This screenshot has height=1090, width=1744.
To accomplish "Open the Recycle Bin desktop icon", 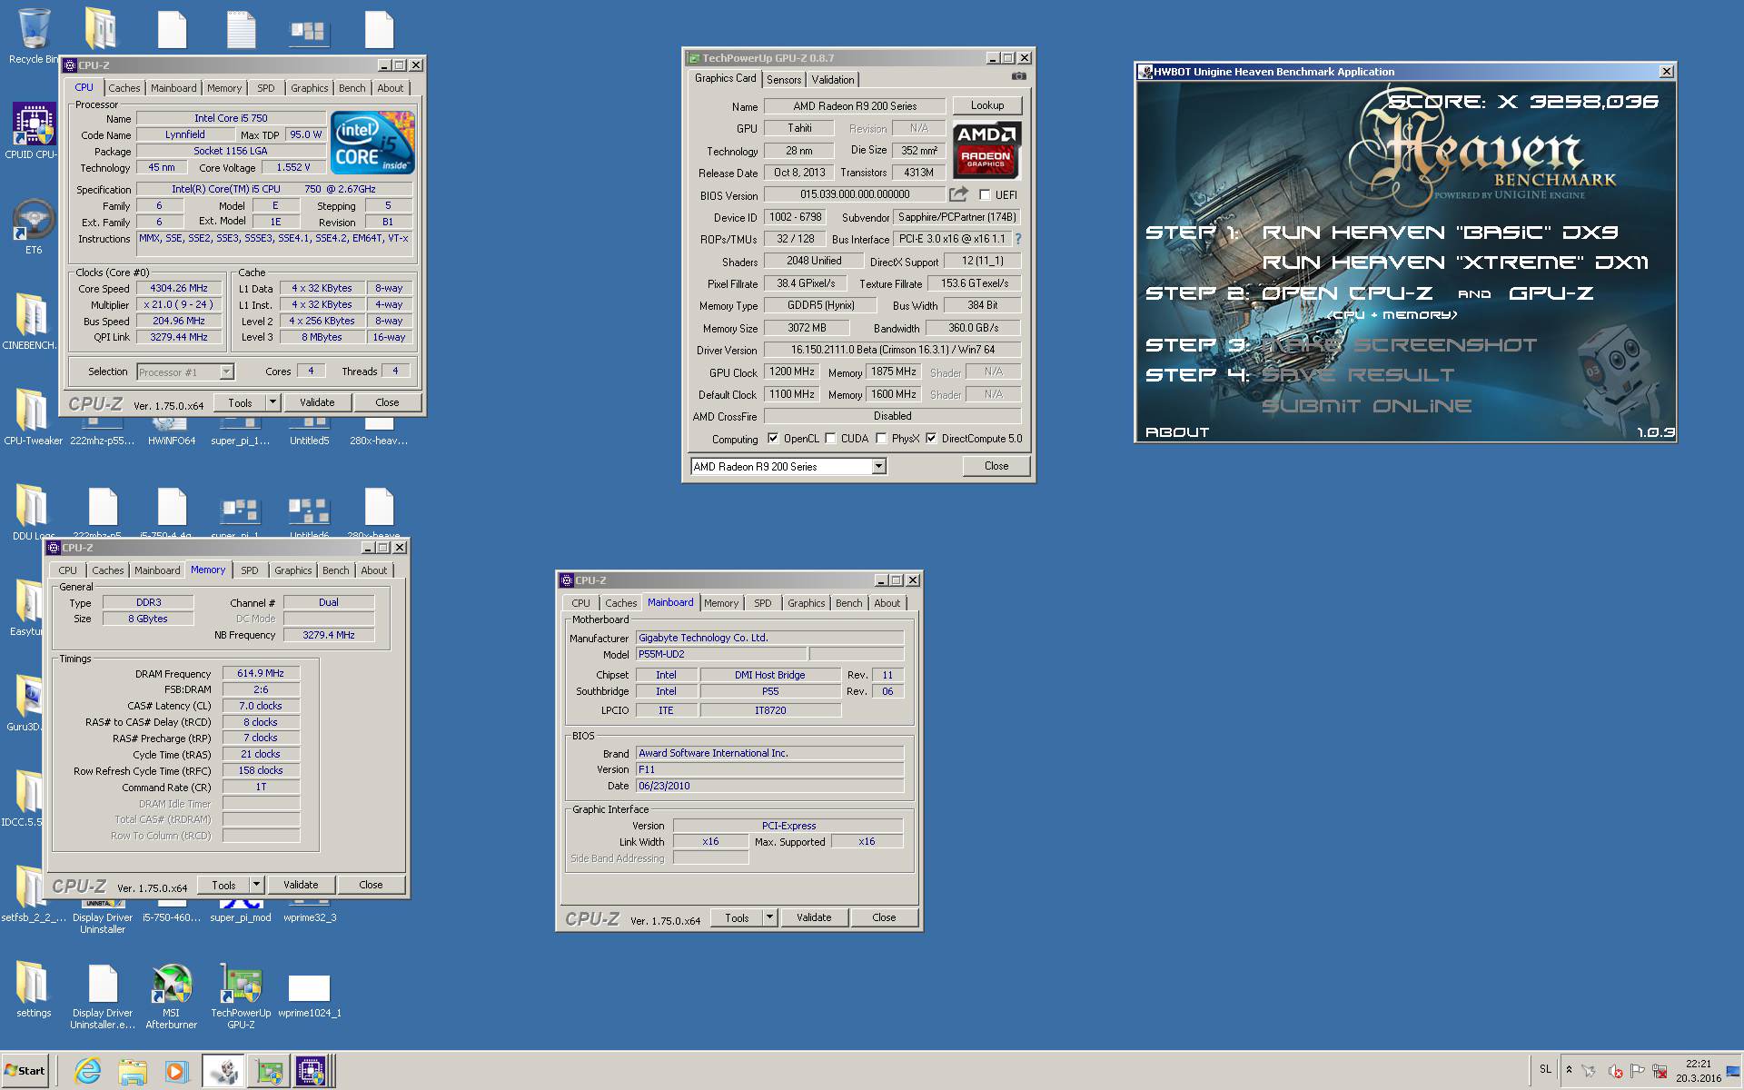I will point(33,36).
